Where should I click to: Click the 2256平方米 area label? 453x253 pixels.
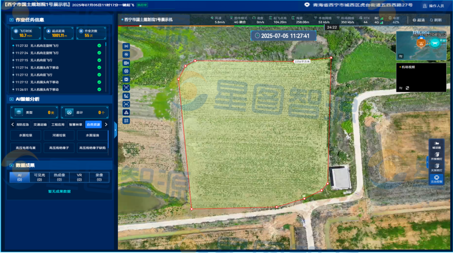point(302,62)
